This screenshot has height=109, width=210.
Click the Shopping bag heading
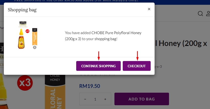pyautogui.click(x=22, y=10)
